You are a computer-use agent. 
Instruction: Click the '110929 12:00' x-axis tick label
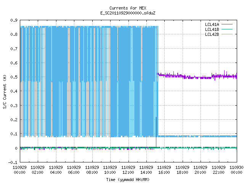pyautogui.click(x=128, y=170)
